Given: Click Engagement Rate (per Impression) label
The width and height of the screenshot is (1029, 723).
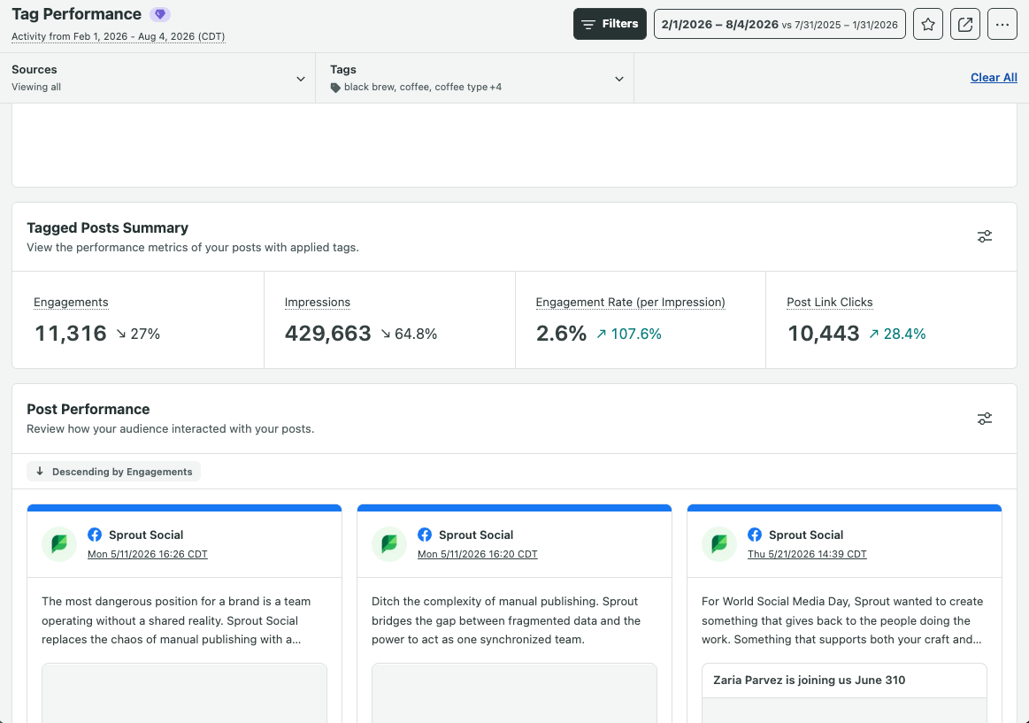Looking at the screenshot, I should [x=631, y=302].
